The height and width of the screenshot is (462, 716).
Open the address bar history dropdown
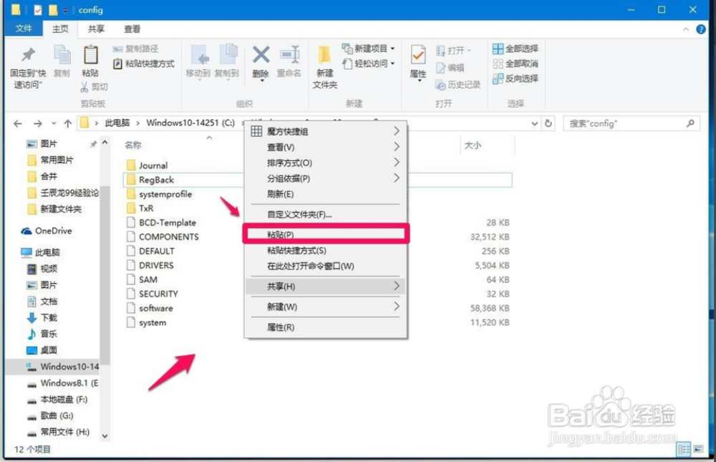(533, 122)
